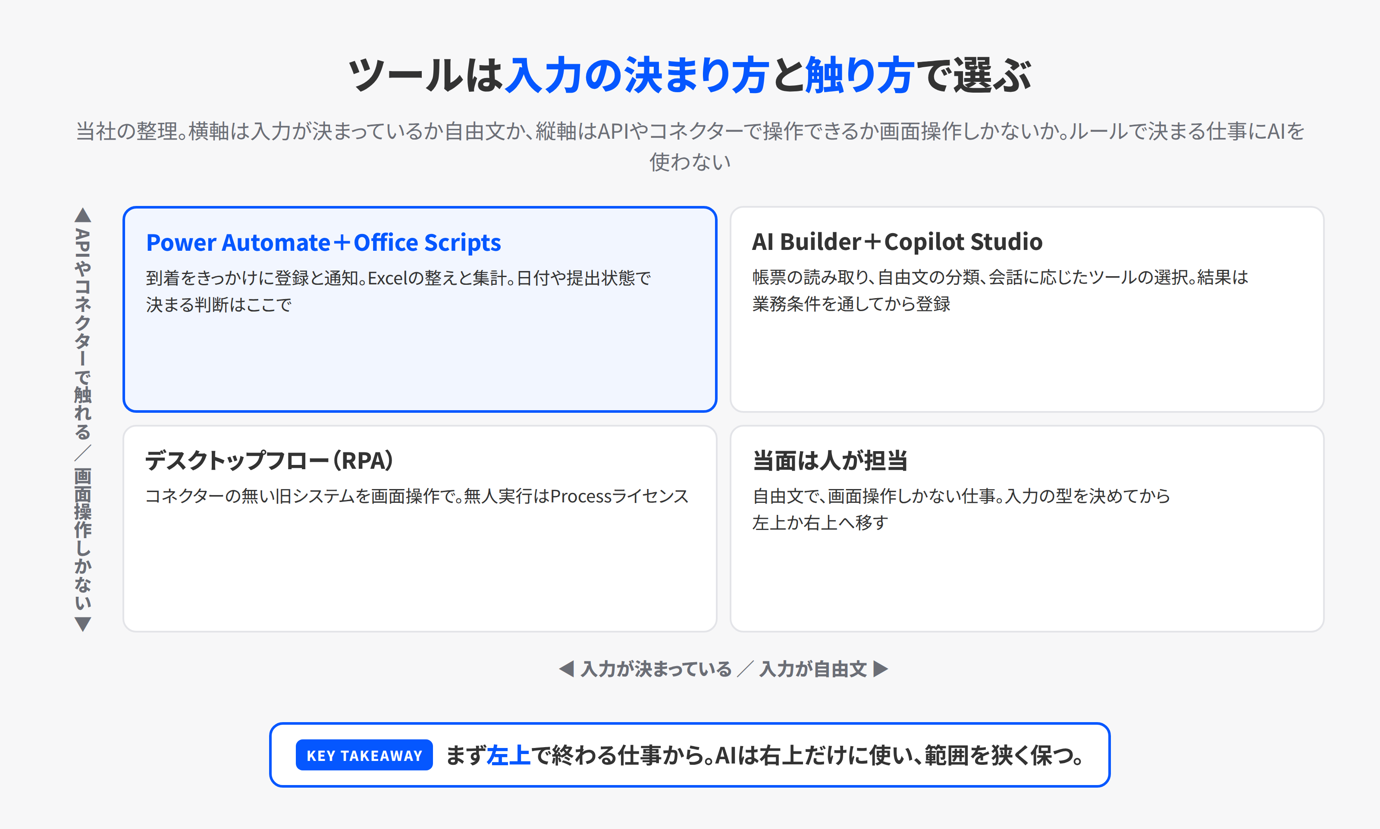Screen dimensions: 1380x829
Task: Click the horizontal axis label 入力が決まっている
Action: (656, 669)
